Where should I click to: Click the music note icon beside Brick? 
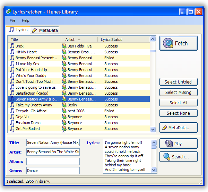pos(12,46)
